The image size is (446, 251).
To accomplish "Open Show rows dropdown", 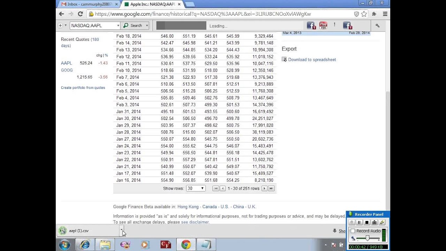I will coord(195,188).
